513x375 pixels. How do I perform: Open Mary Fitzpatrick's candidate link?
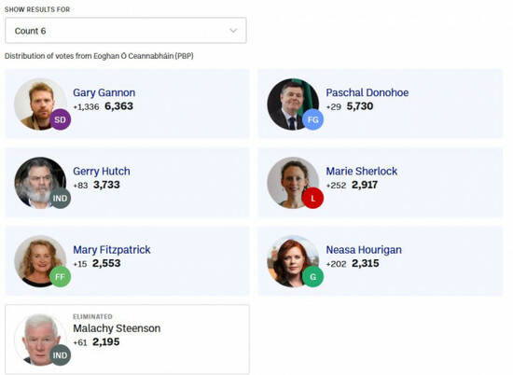pyautogui.click(x=112, y=250)
